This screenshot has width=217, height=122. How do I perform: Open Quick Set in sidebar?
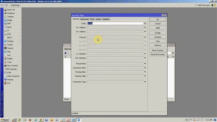click(x=11, y=10)
